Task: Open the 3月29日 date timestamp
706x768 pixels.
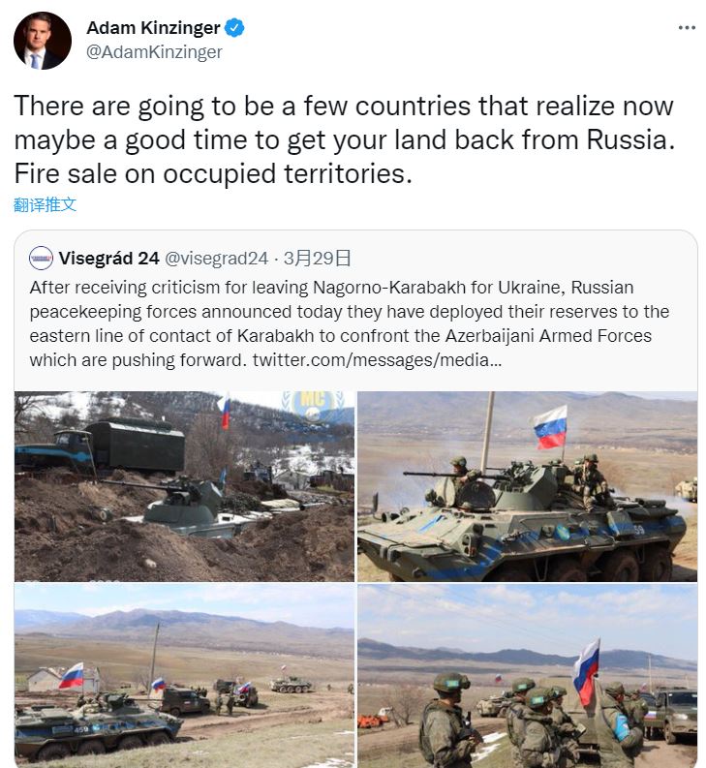Action: pos(317,259)
